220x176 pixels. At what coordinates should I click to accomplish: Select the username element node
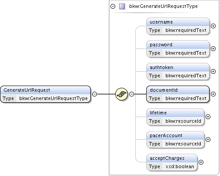click(178, 26)
